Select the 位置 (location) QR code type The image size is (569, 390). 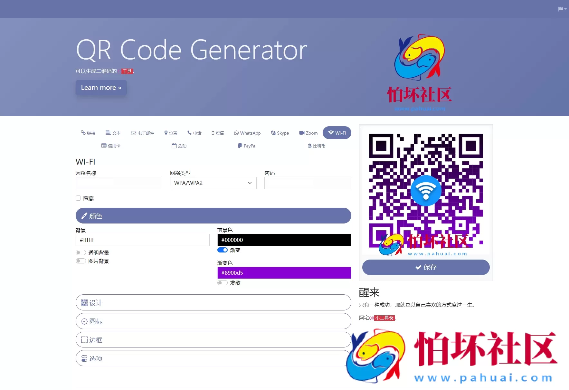(x=171, y=133)
